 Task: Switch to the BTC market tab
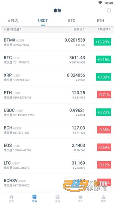72,20
